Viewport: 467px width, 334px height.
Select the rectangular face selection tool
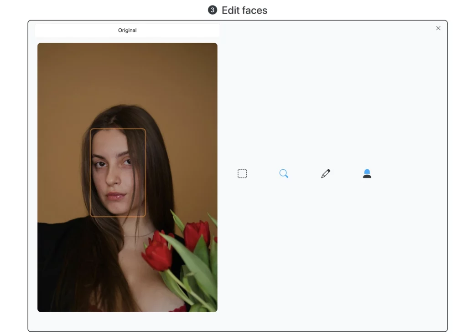[x=242, y=173]
